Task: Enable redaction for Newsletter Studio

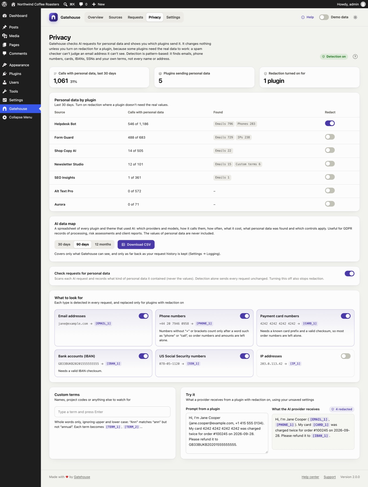Action: point(330,164)
